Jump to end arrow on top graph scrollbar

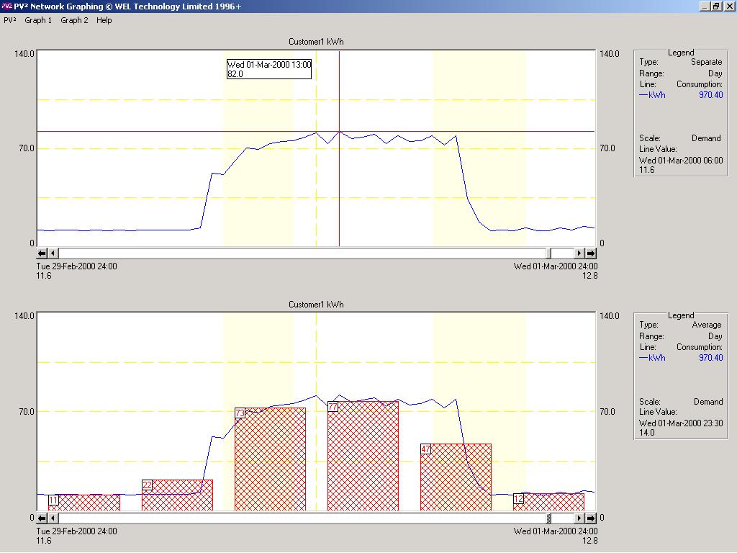[590, 253]
